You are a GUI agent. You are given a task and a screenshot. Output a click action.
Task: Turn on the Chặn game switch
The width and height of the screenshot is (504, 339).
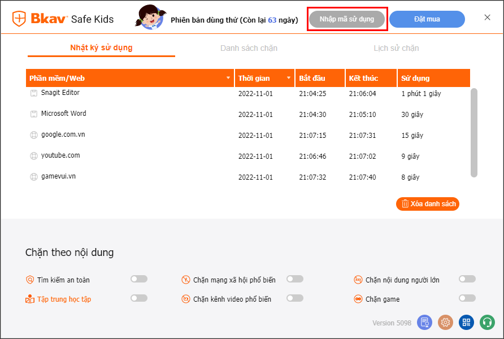(467, 298)
